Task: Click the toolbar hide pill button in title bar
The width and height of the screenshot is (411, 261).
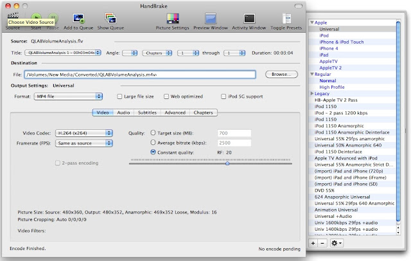Action: point(298,6)
